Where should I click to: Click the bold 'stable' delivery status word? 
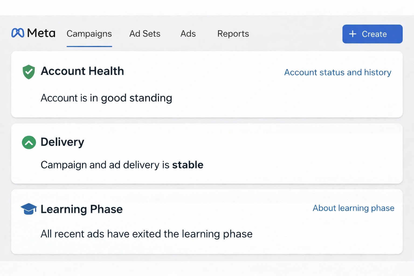click(x=188, y=165)
